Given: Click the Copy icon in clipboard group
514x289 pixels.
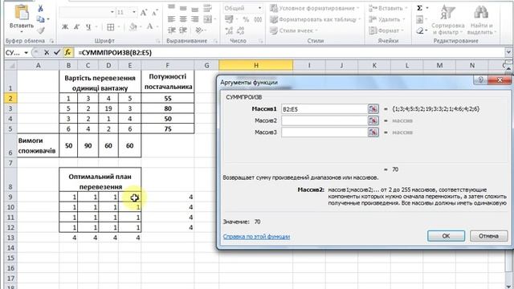Looking at the screenshot, I should click(x=41, y=19).
